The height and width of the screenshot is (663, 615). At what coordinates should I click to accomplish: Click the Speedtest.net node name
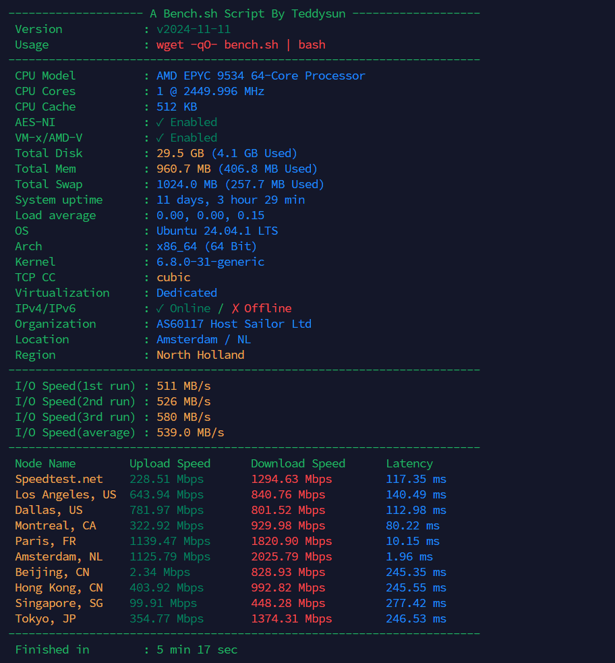(x=59, y=479)
